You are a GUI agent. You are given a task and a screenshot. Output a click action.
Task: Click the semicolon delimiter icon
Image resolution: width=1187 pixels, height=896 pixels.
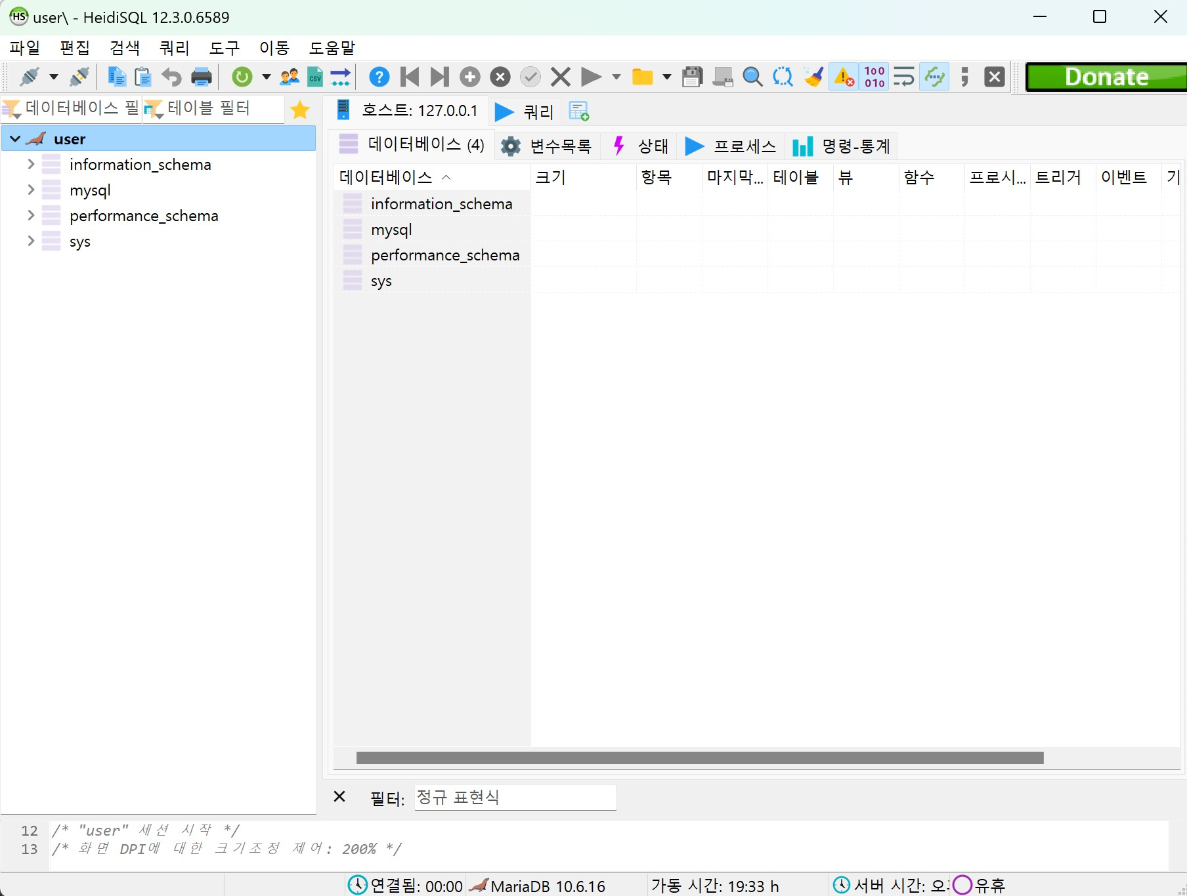point(964,77)
